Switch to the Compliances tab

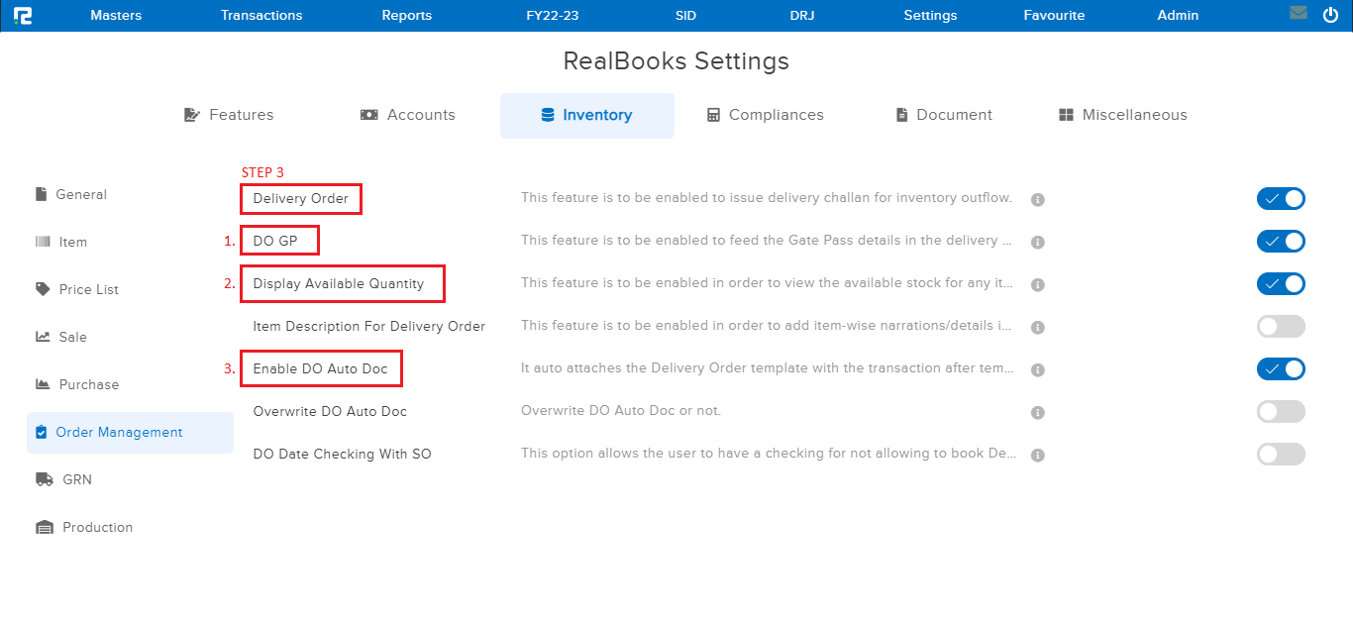click(x=765, y=115)
